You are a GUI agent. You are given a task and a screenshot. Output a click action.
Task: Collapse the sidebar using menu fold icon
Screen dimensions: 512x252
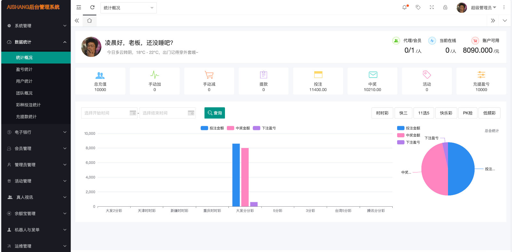tap(79, 7)
